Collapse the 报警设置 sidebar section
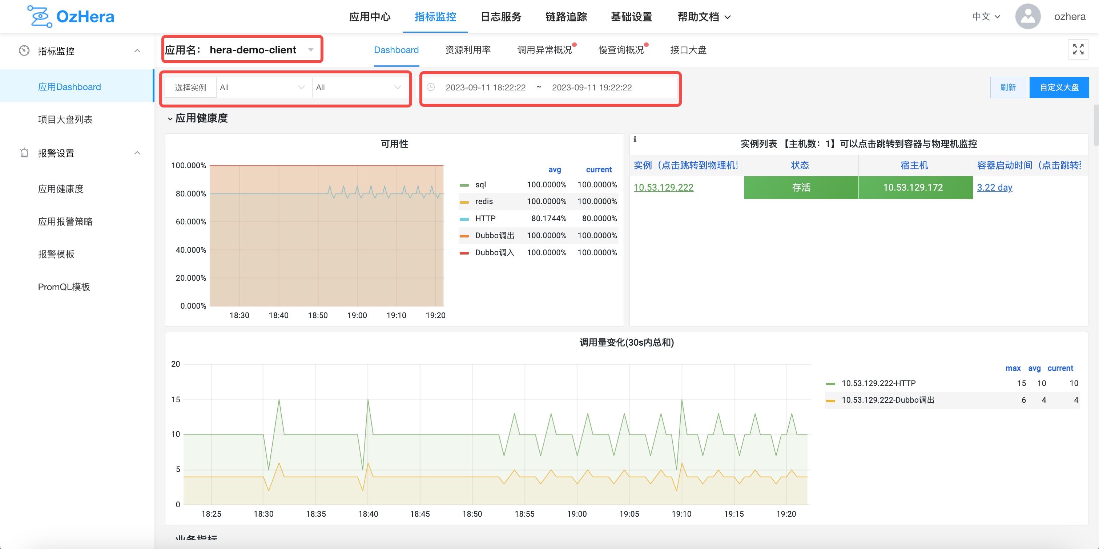The height and width of the screenshot is (549, 1099). coord(137,153)
